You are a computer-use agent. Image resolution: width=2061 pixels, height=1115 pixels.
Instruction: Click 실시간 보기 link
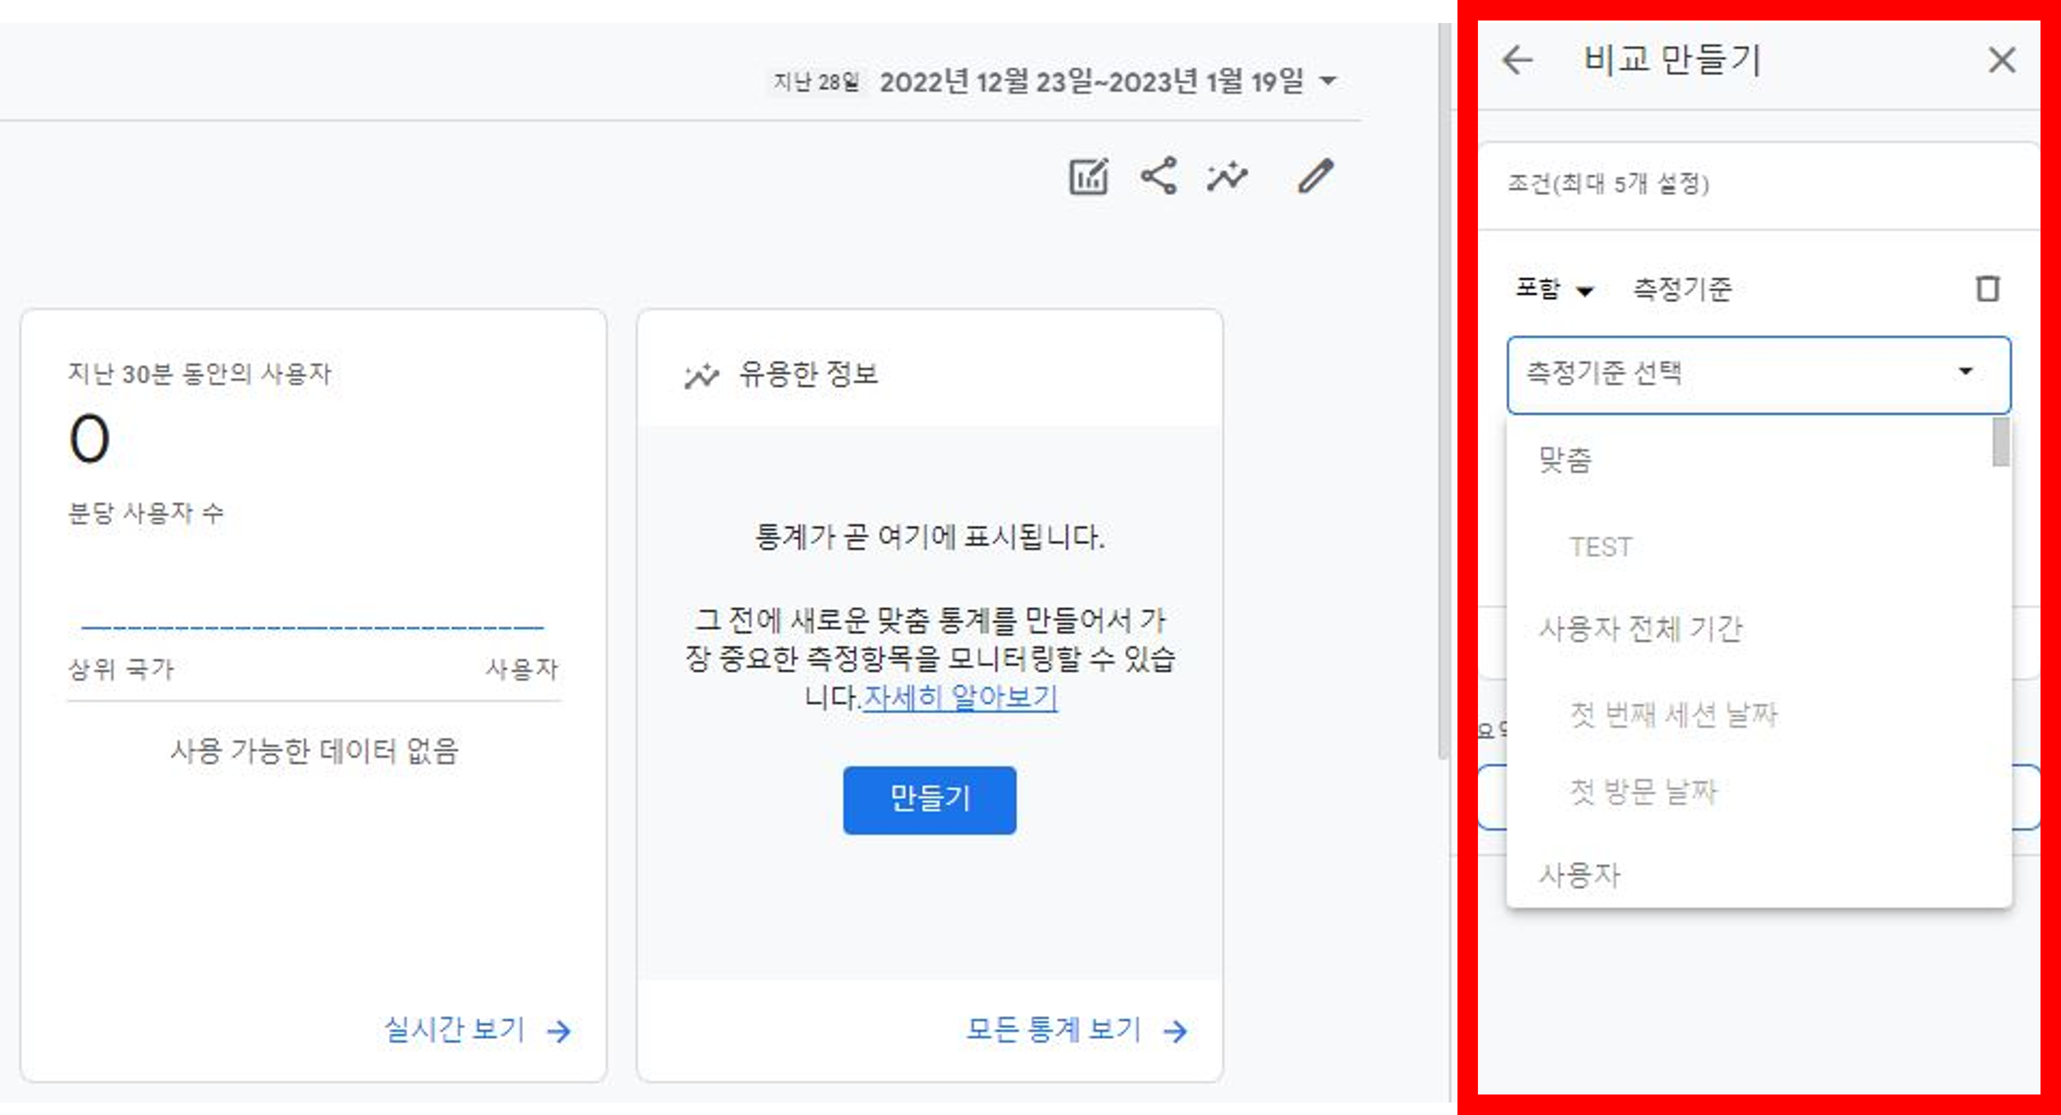(455, 1030)
